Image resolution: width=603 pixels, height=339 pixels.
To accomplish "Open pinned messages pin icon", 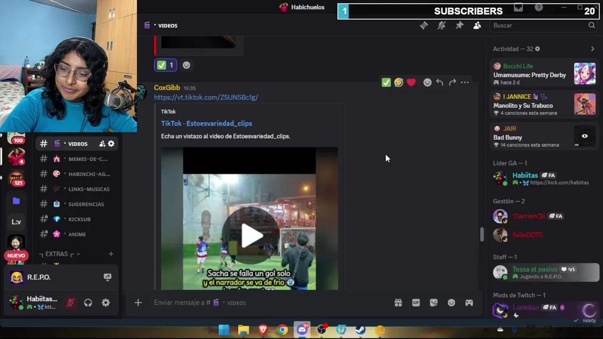I will click(x=459, y=25).
